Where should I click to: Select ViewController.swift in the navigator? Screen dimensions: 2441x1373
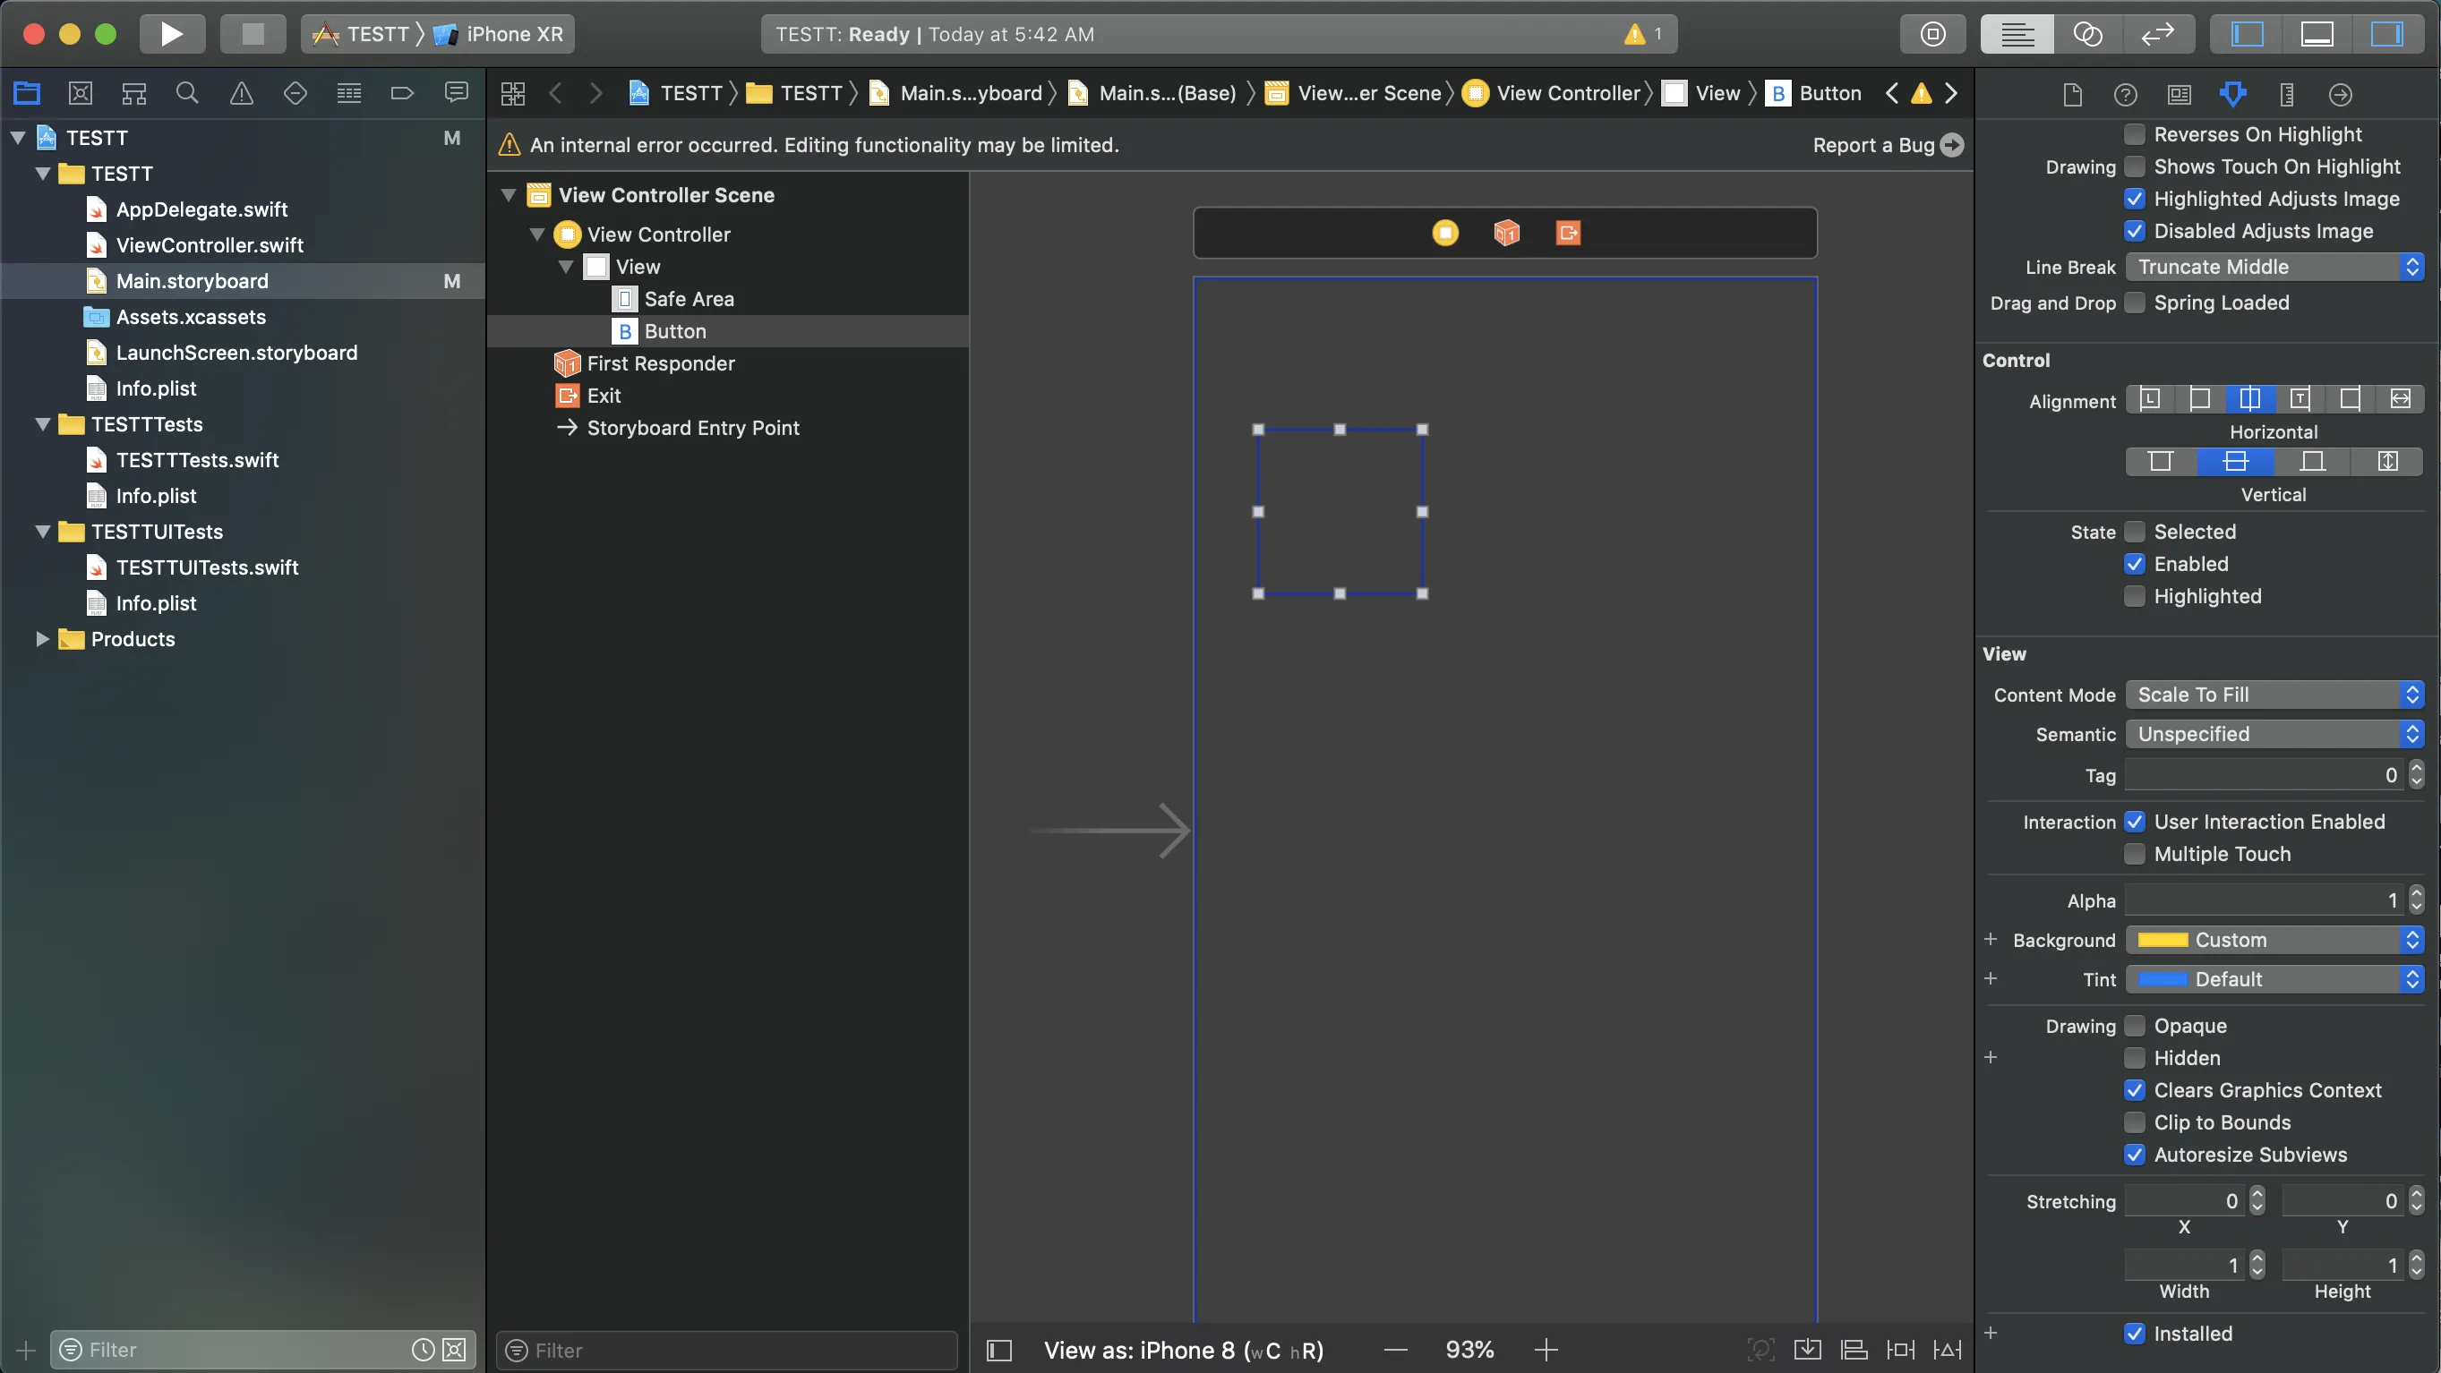pos(210,245)
